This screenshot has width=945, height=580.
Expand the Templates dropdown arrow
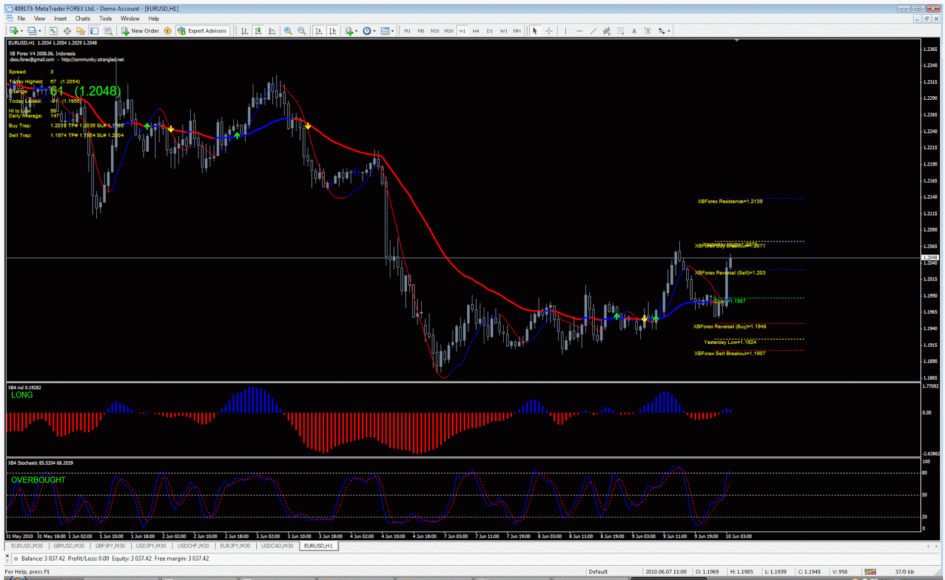pyautogui.click(x=392, y=31)
